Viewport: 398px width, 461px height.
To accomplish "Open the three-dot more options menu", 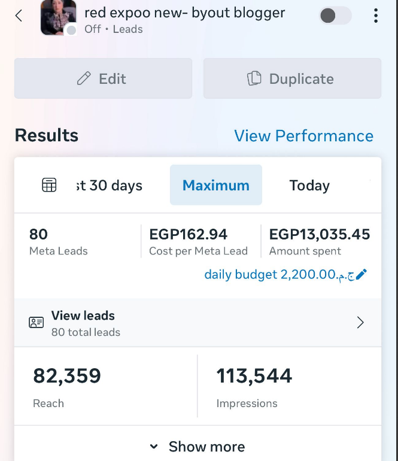I will [376, 16].
